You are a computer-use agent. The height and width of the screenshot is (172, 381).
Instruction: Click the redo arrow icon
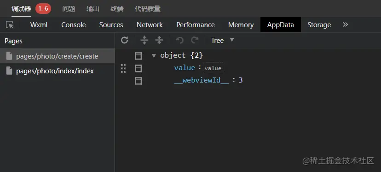tap(195, 40)
